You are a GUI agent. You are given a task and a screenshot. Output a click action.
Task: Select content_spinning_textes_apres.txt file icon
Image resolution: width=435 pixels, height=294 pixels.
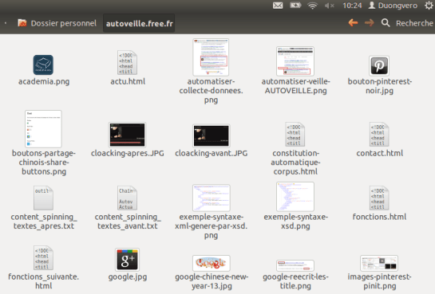43,198
